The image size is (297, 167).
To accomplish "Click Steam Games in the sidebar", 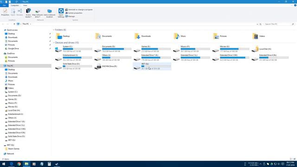I will [x=13, y=149].
